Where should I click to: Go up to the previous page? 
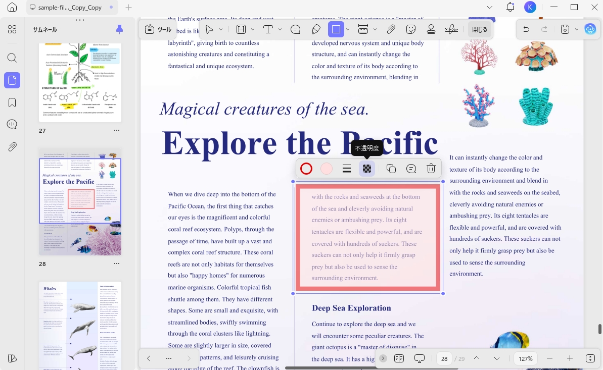pos(477,358)
